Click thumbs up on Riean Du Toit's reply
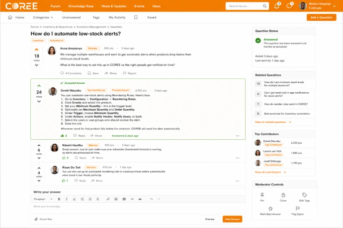The height and width of the screenshot is (228, 343). [64, 180]
